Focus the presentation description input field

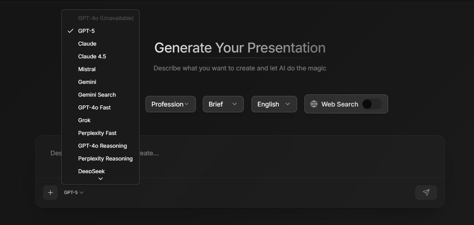[240, 157]
